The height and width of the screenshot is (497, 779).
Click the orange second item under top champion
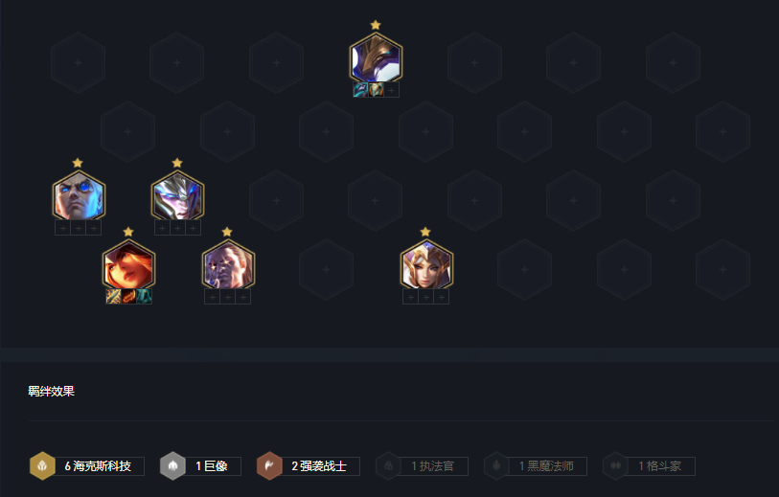pos(377,90)
